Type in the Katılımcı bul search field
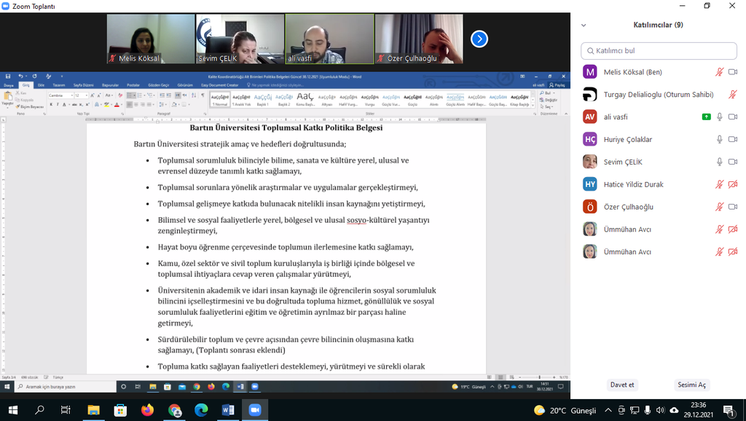Screen dimensions: 746x421 pyautogui.click(x=659, y=51)
